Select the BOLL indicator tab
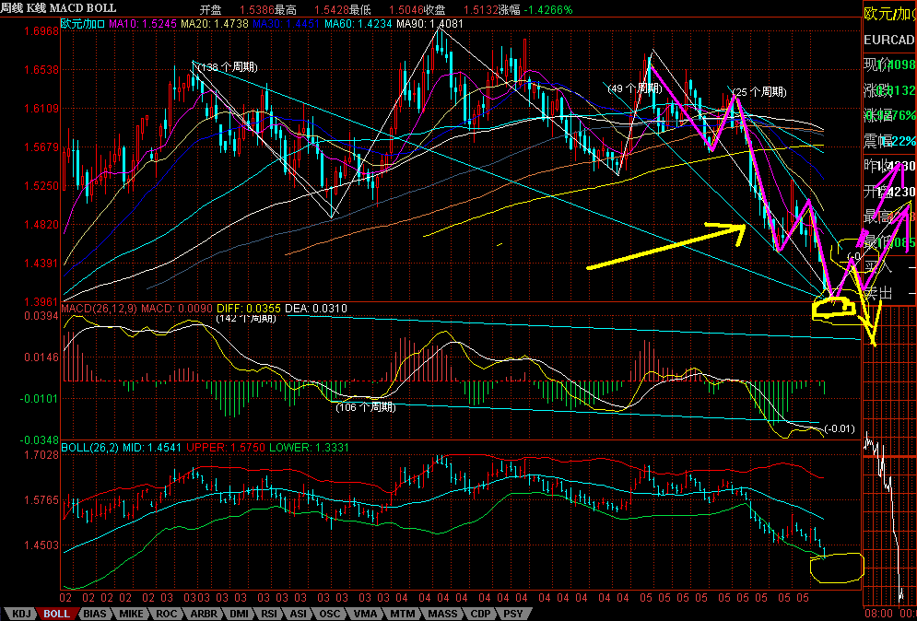Screen dimensions: 917x621 (57, 614)
